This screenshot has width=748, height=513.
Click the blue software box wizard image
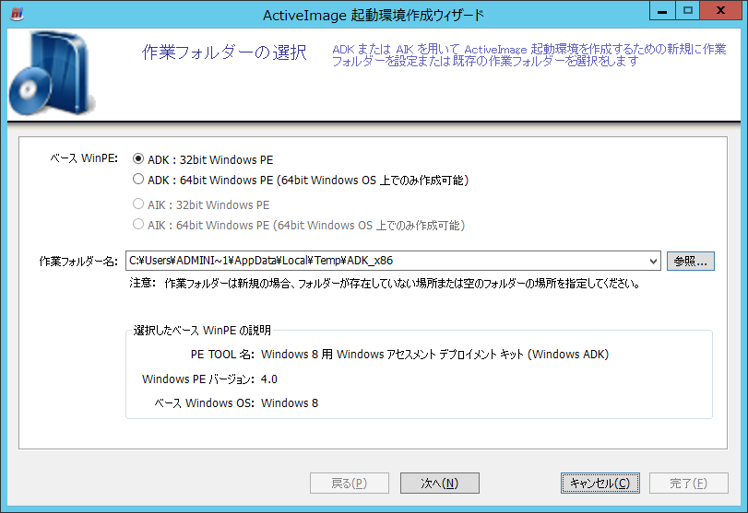click(x=52, y=73)
